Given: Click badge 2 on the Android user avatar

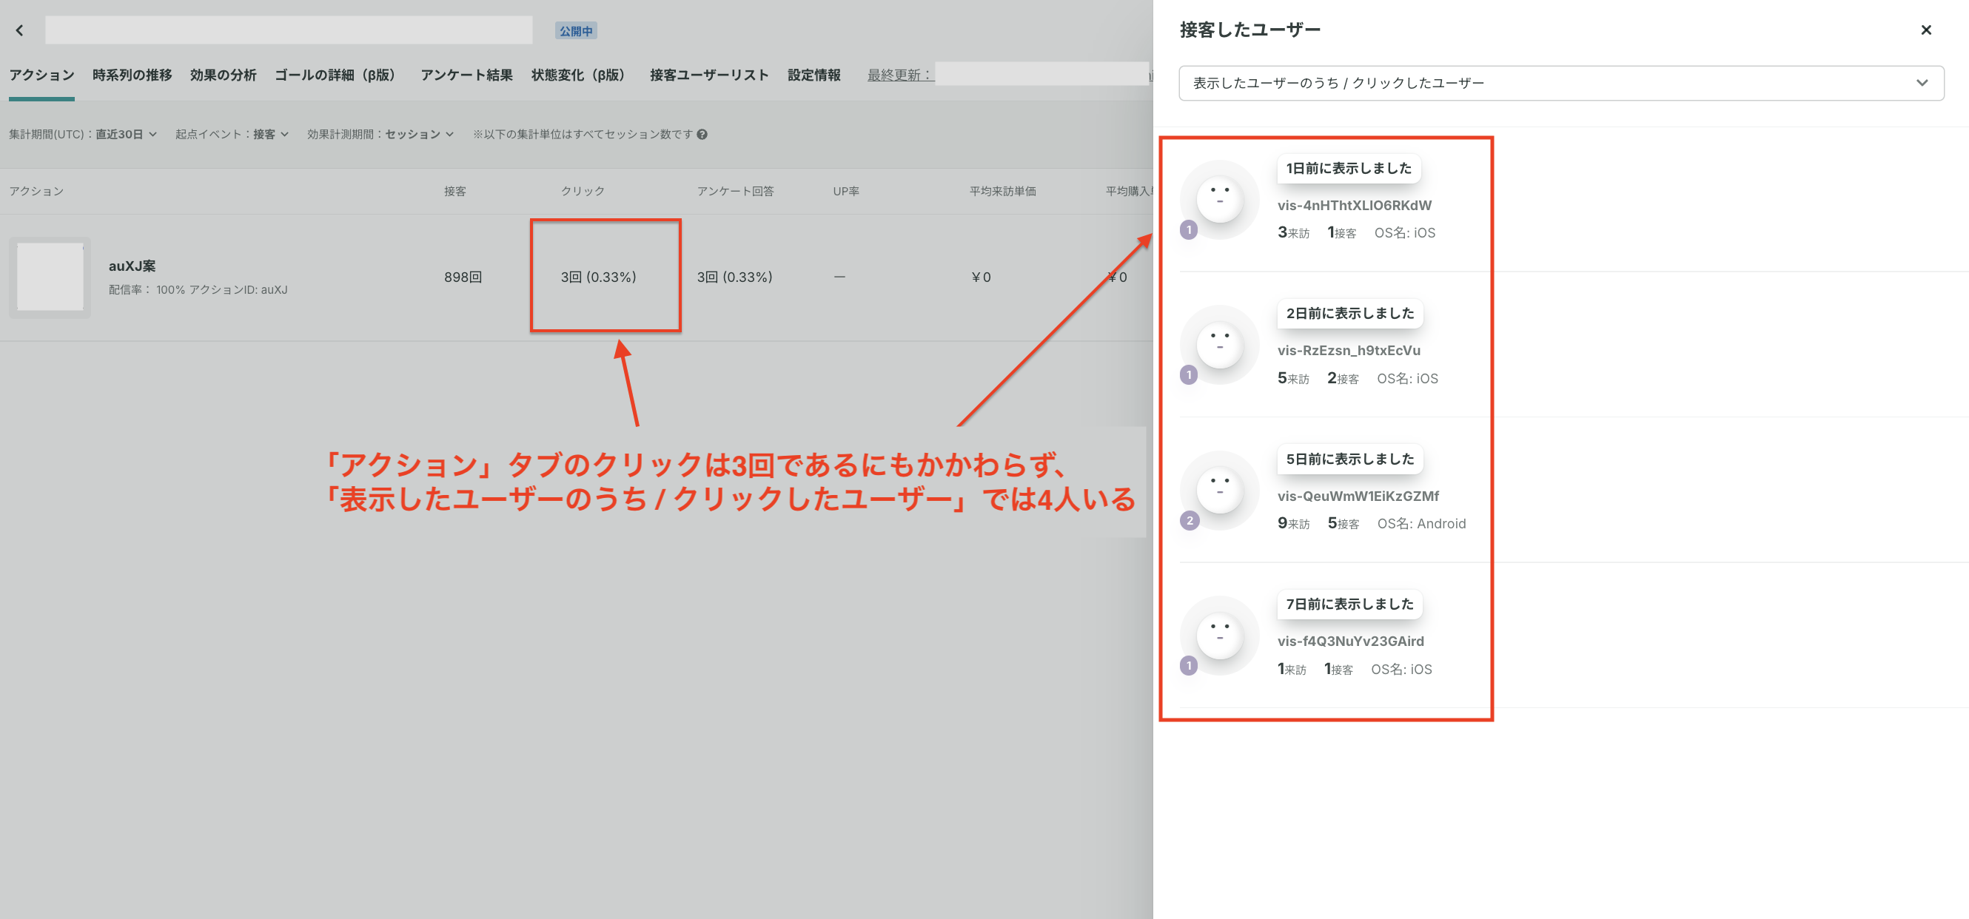Looking at the screenshot, I should 1190,521.
